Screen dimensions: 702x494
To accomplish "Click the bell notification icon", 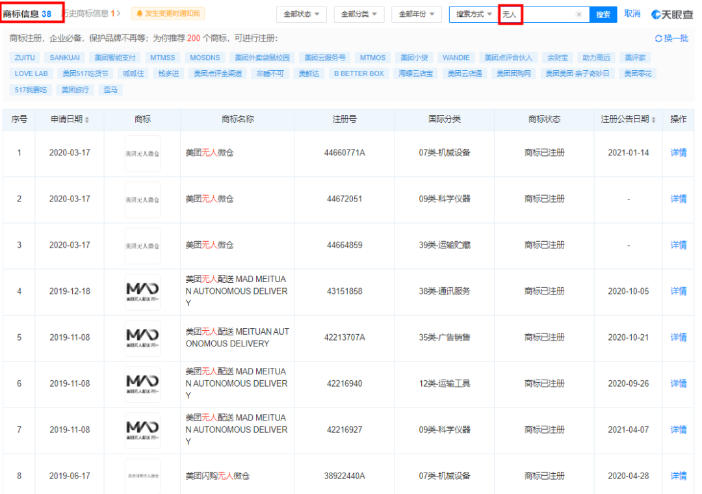I will click(x=139, y=14).
